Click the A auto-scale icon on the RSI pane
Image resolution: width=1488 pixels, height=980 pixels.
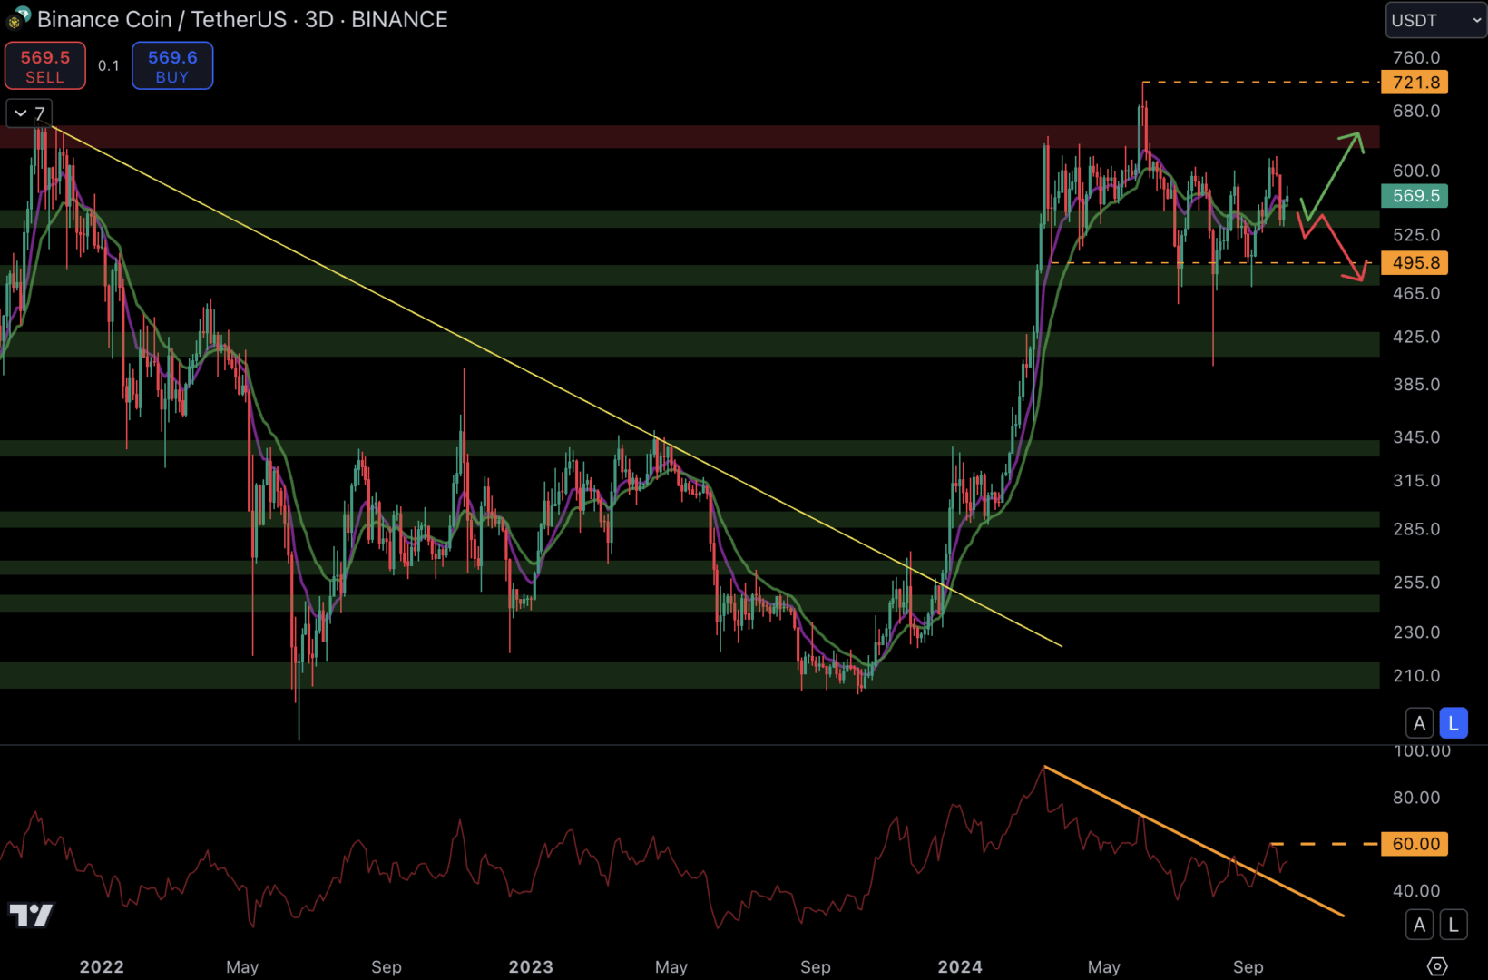click(1420, 925)
